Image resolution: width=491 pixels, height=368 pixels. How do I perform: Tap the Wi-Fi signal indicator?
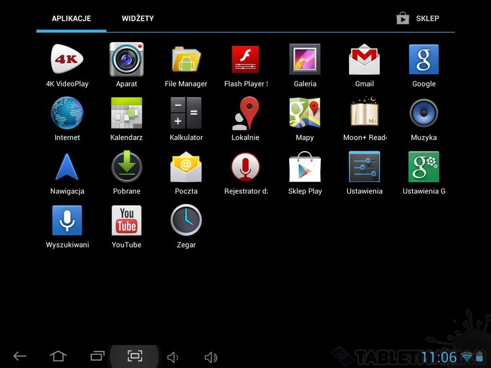pos(467,357)
